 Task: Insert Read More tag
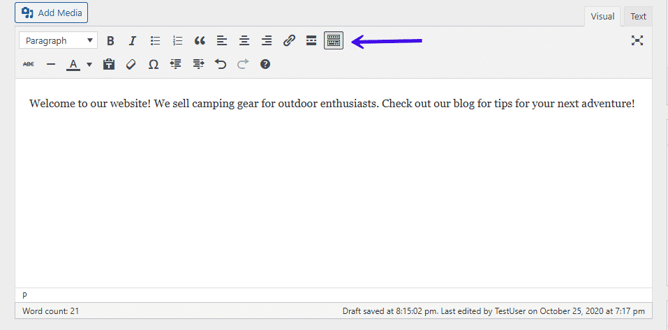pyautogui.click(x=311, y=41)
